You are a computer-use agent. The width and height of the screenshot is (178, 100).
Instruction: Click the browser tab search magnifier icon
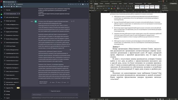point(79,1)
